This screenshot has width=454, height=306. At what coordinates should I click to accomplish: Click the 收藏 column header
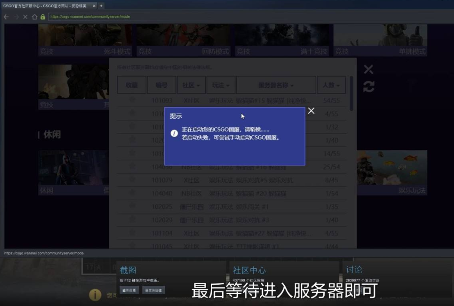[131, 85]
